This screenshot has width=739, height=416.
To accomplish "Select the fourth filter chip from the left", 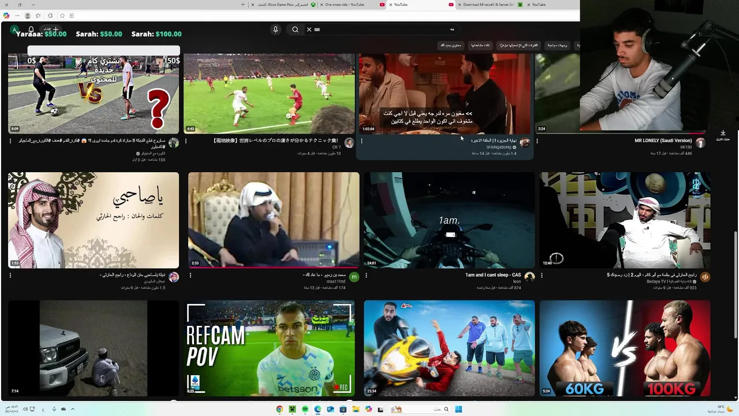I will pyautogui.click(x=557, y=45).
